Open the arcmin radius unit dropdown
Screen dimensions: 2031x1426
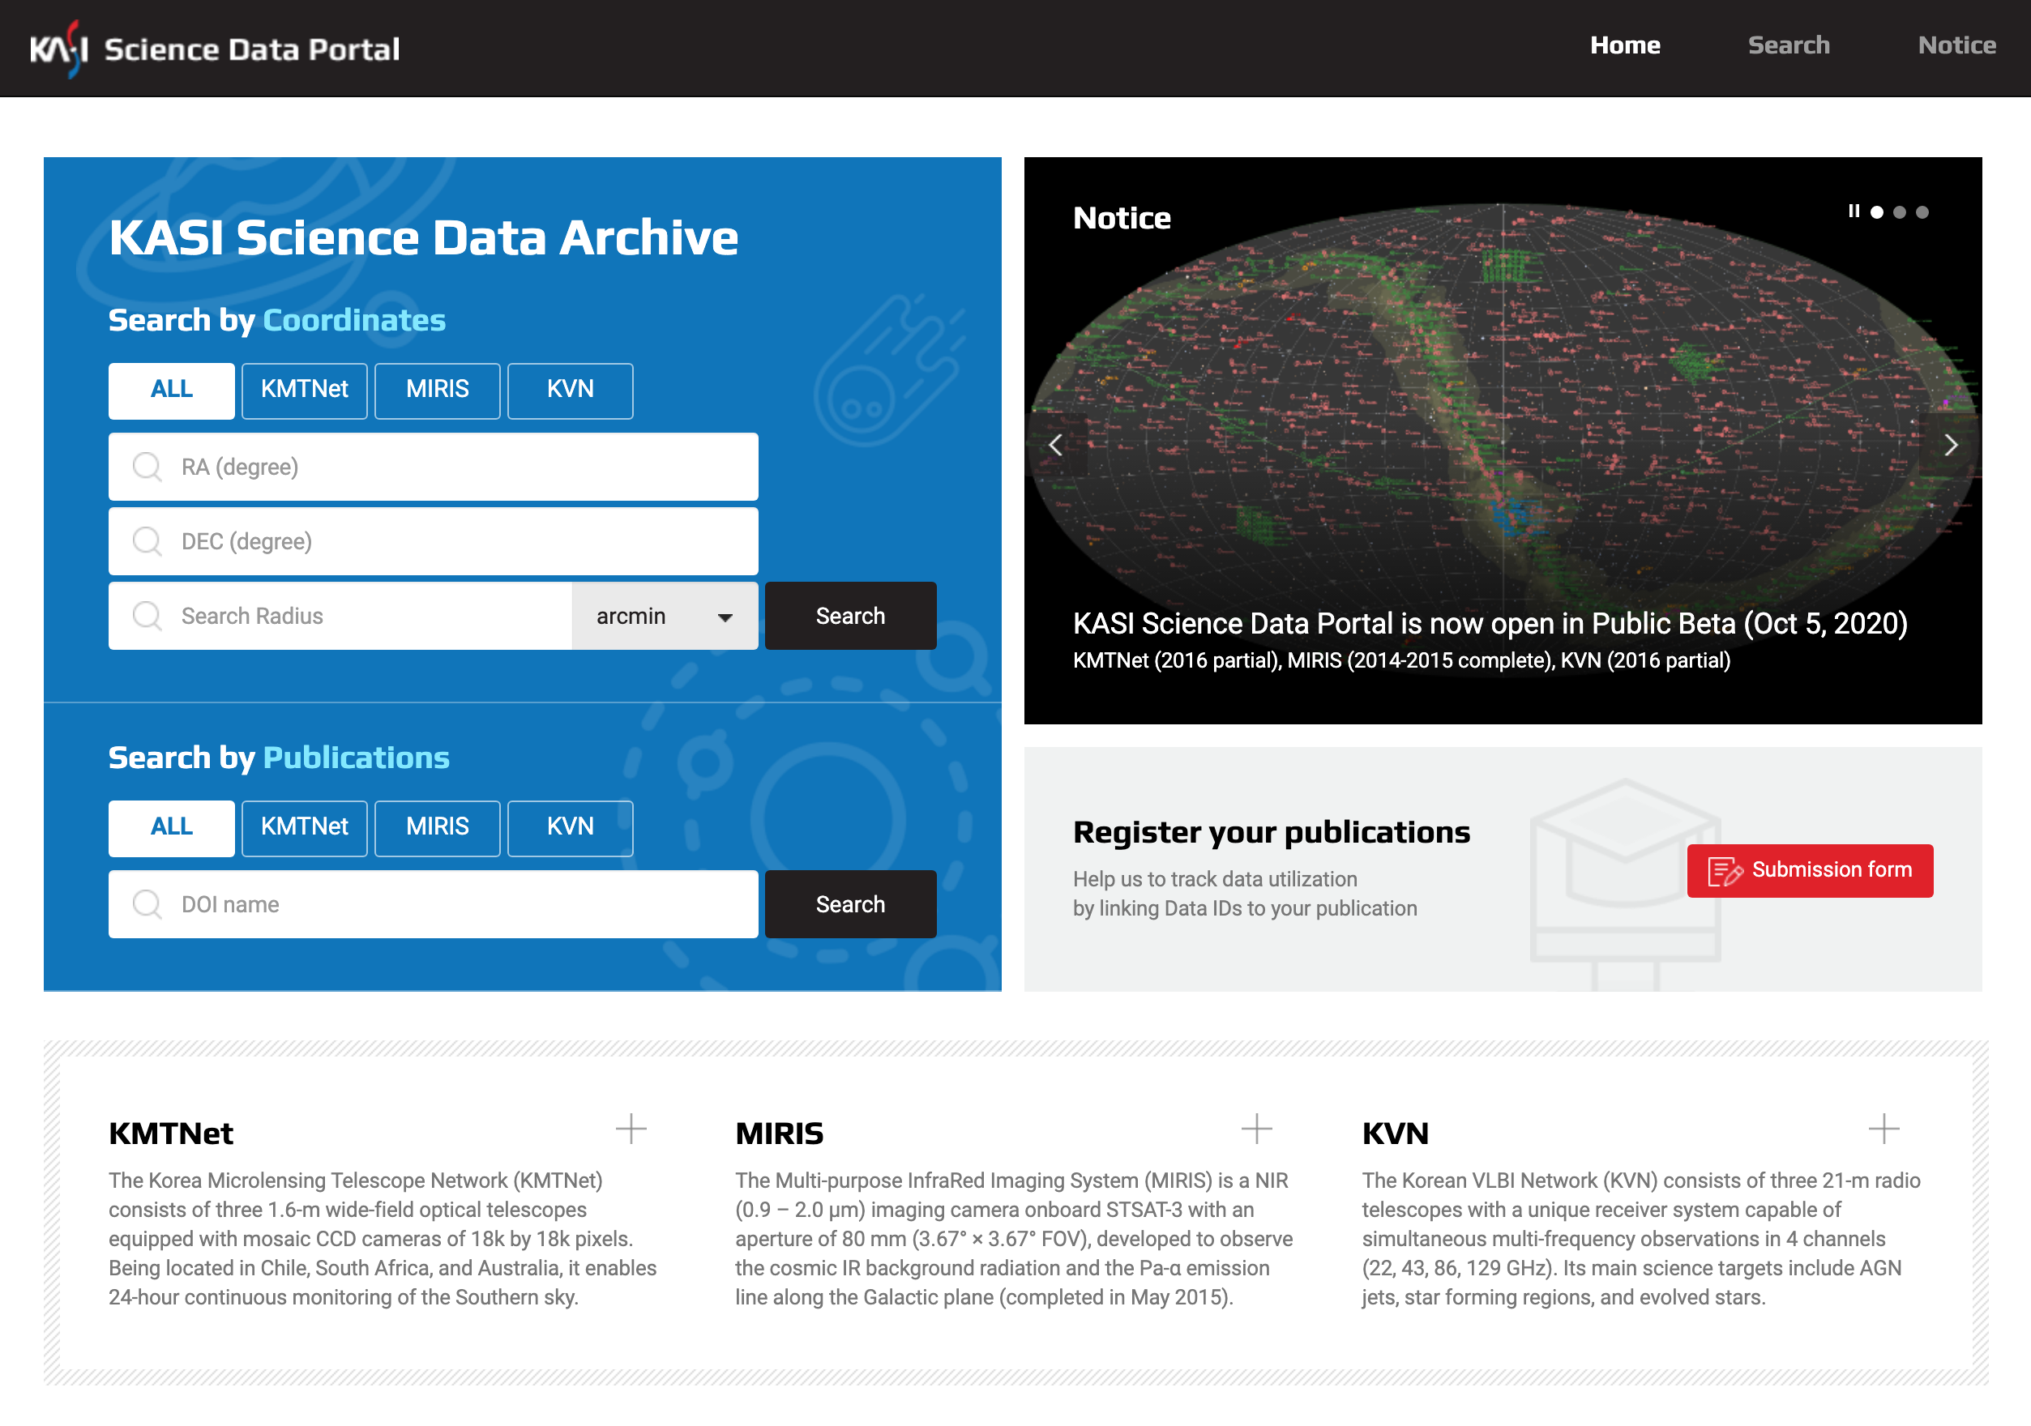[x=665, y=617]
